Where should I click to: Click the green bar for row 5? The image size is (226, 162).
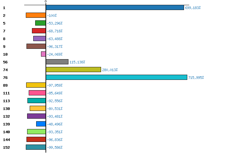(x=40, y=23)
